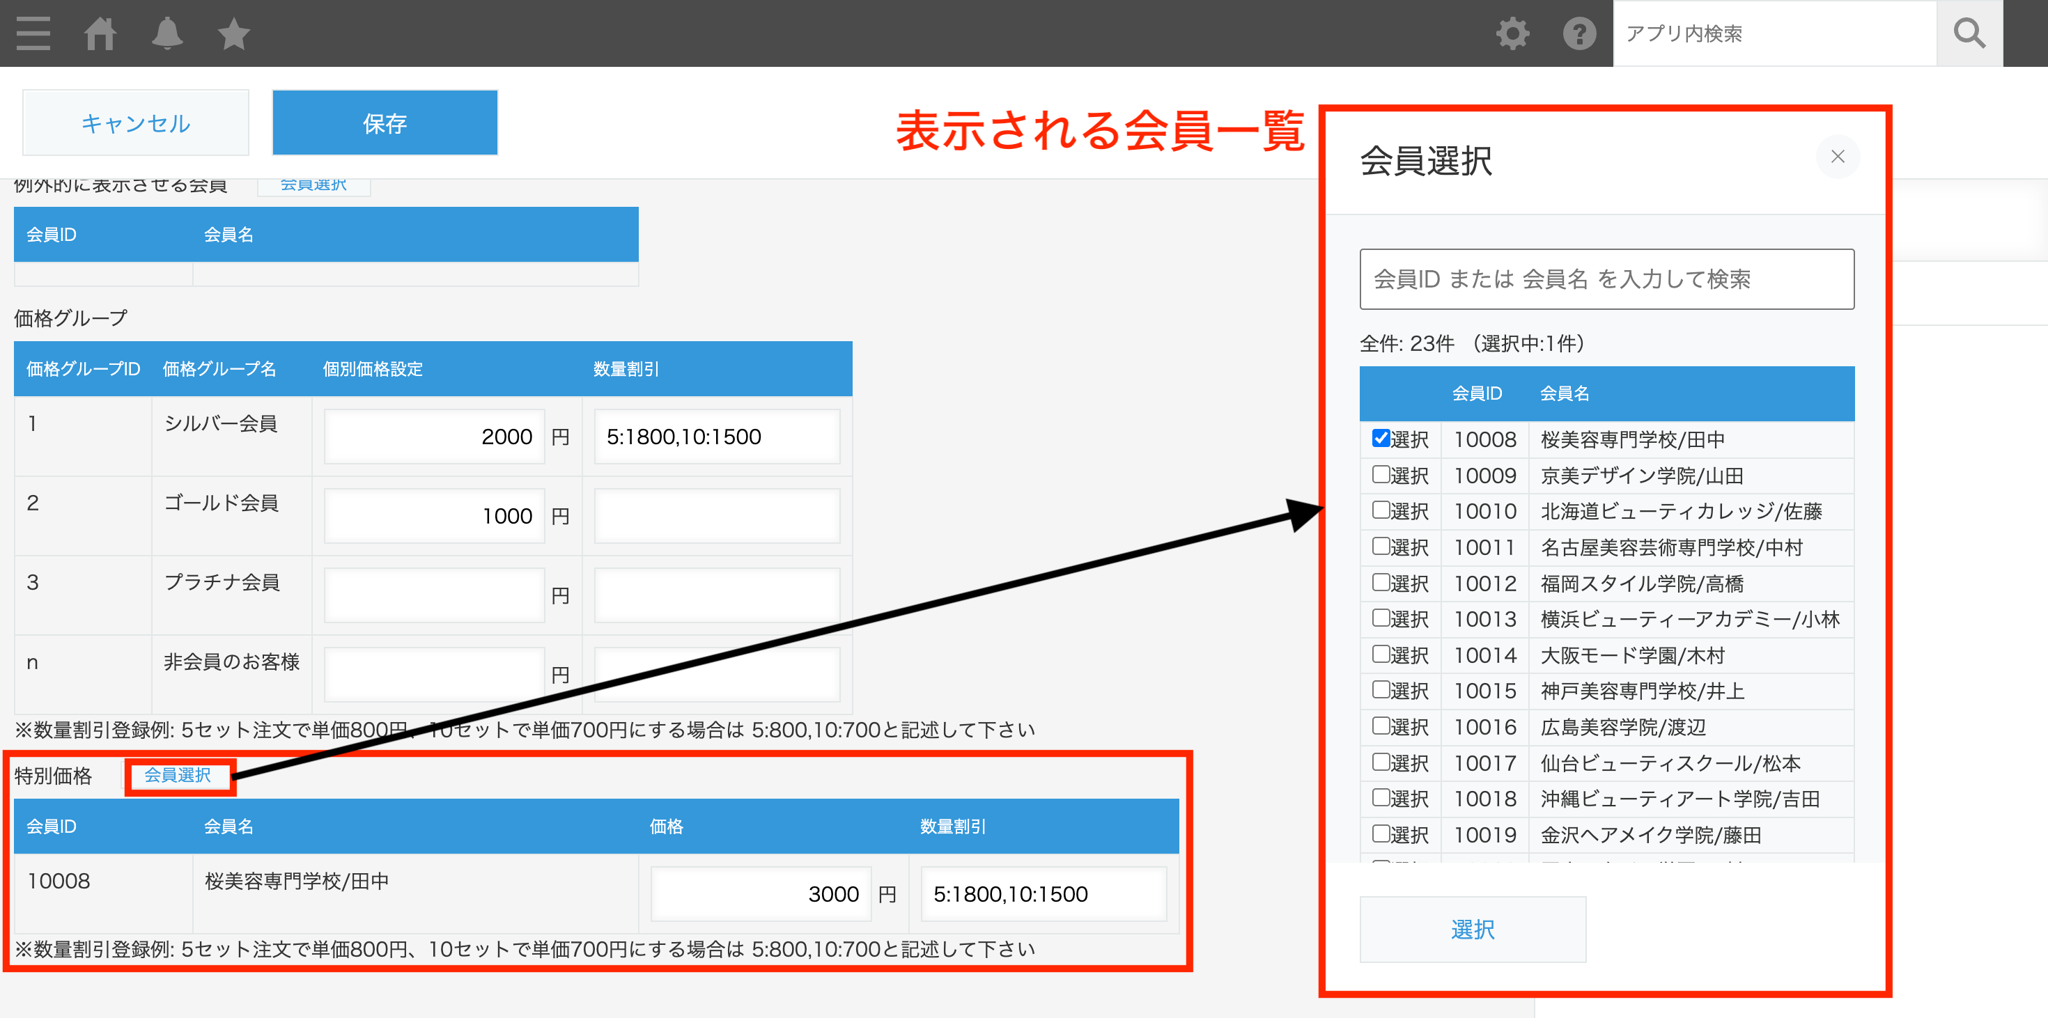
Task: Open the hamburger navigation menu
Action: click(x=33, y=33)
